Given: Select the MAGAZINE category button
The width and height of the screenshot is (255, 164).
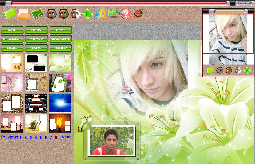Looking at the screenshot, I should point(61,39).
